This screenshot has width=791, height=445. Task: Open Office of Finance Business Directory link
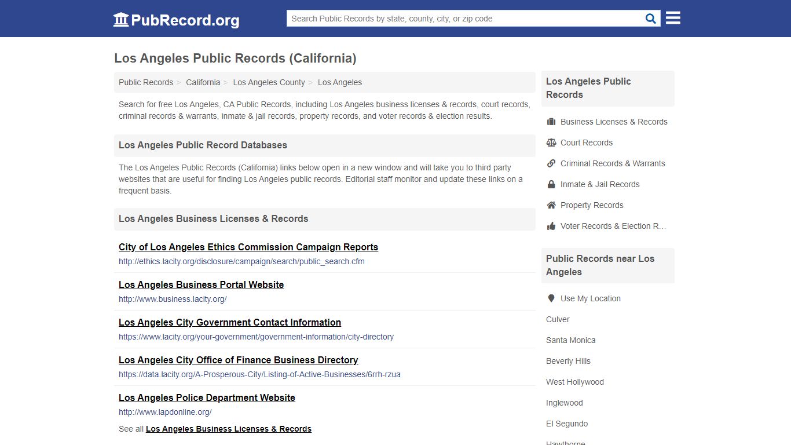pos(238,360)
